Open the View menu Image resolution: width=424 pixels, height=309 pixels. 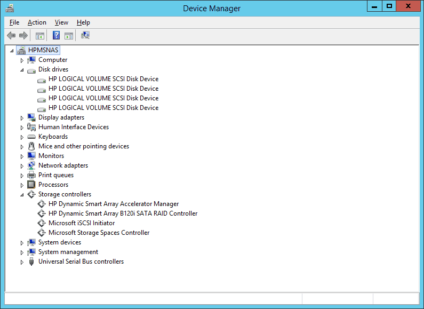tap(61, 22)
